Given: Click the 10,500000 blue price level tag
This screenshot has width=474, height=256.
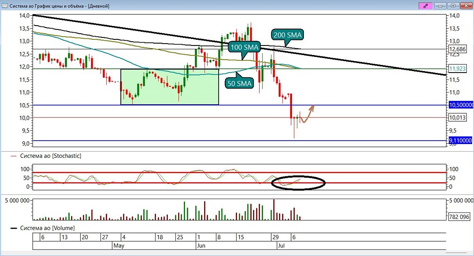Looking at the screenshot, I should (x=461, y=105).
